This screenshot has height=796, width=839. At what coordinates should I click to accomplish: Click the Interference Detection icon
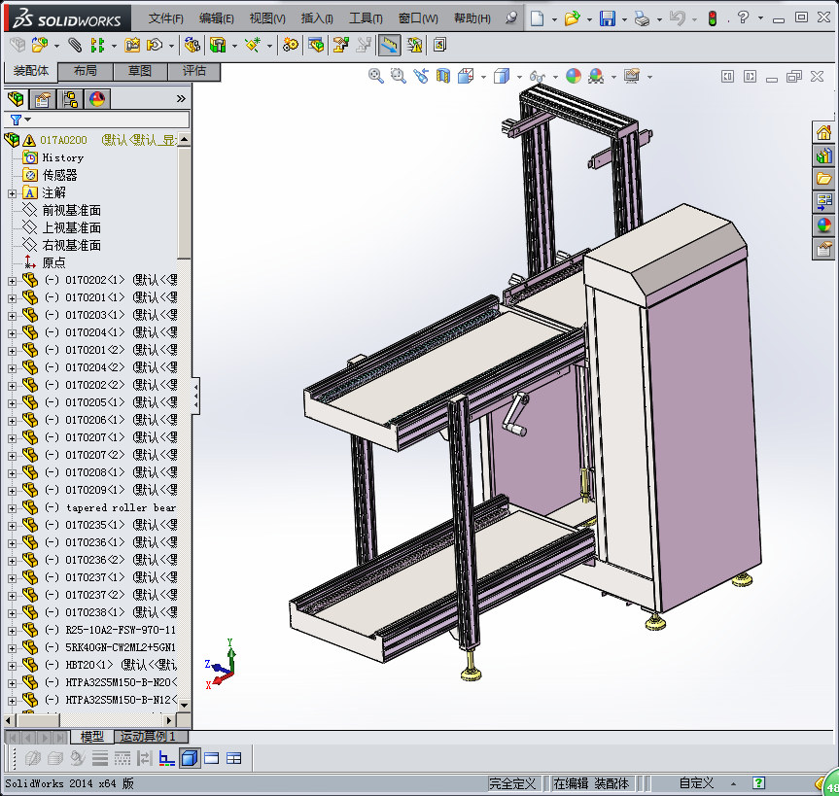tap(415, 45)
